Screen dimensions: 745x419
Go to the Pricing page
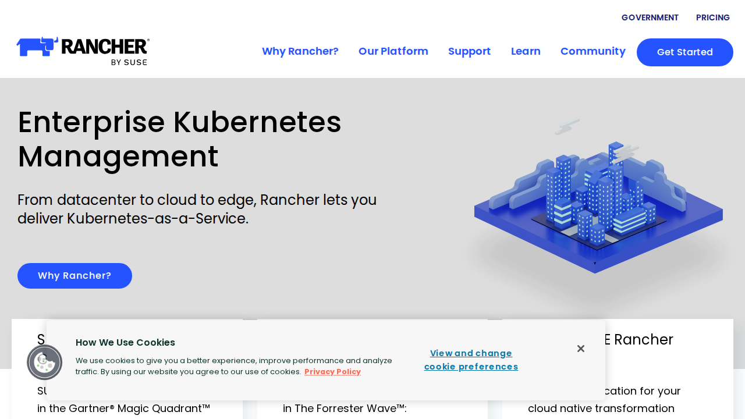(712, 17)
